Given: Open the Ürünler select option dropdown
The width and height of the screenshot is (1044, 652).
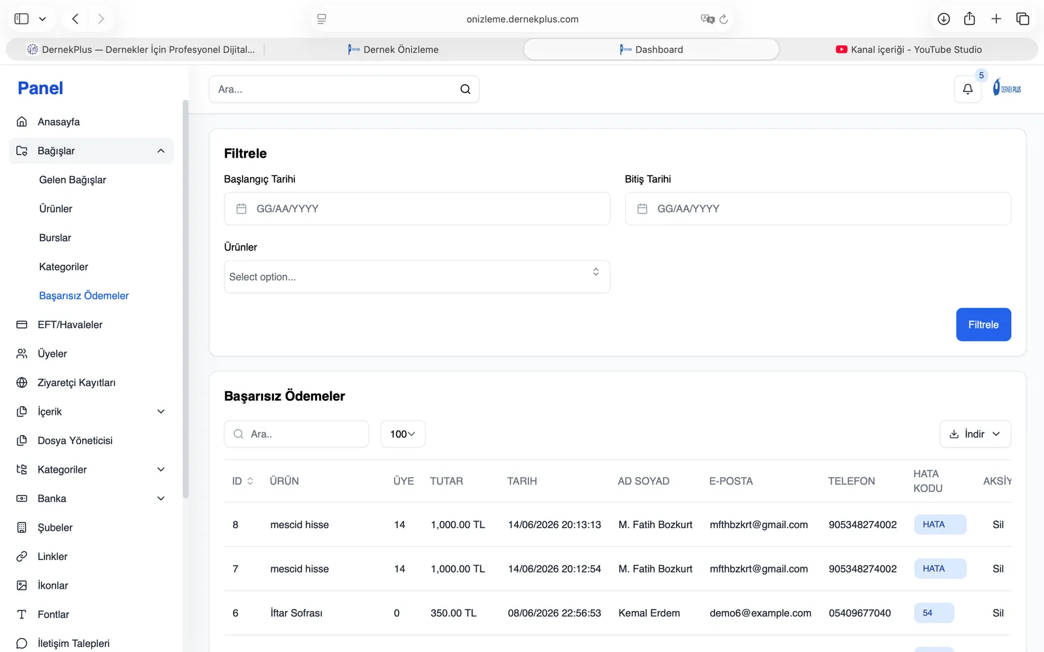Looking at the screenshot, I should (417, 276).
